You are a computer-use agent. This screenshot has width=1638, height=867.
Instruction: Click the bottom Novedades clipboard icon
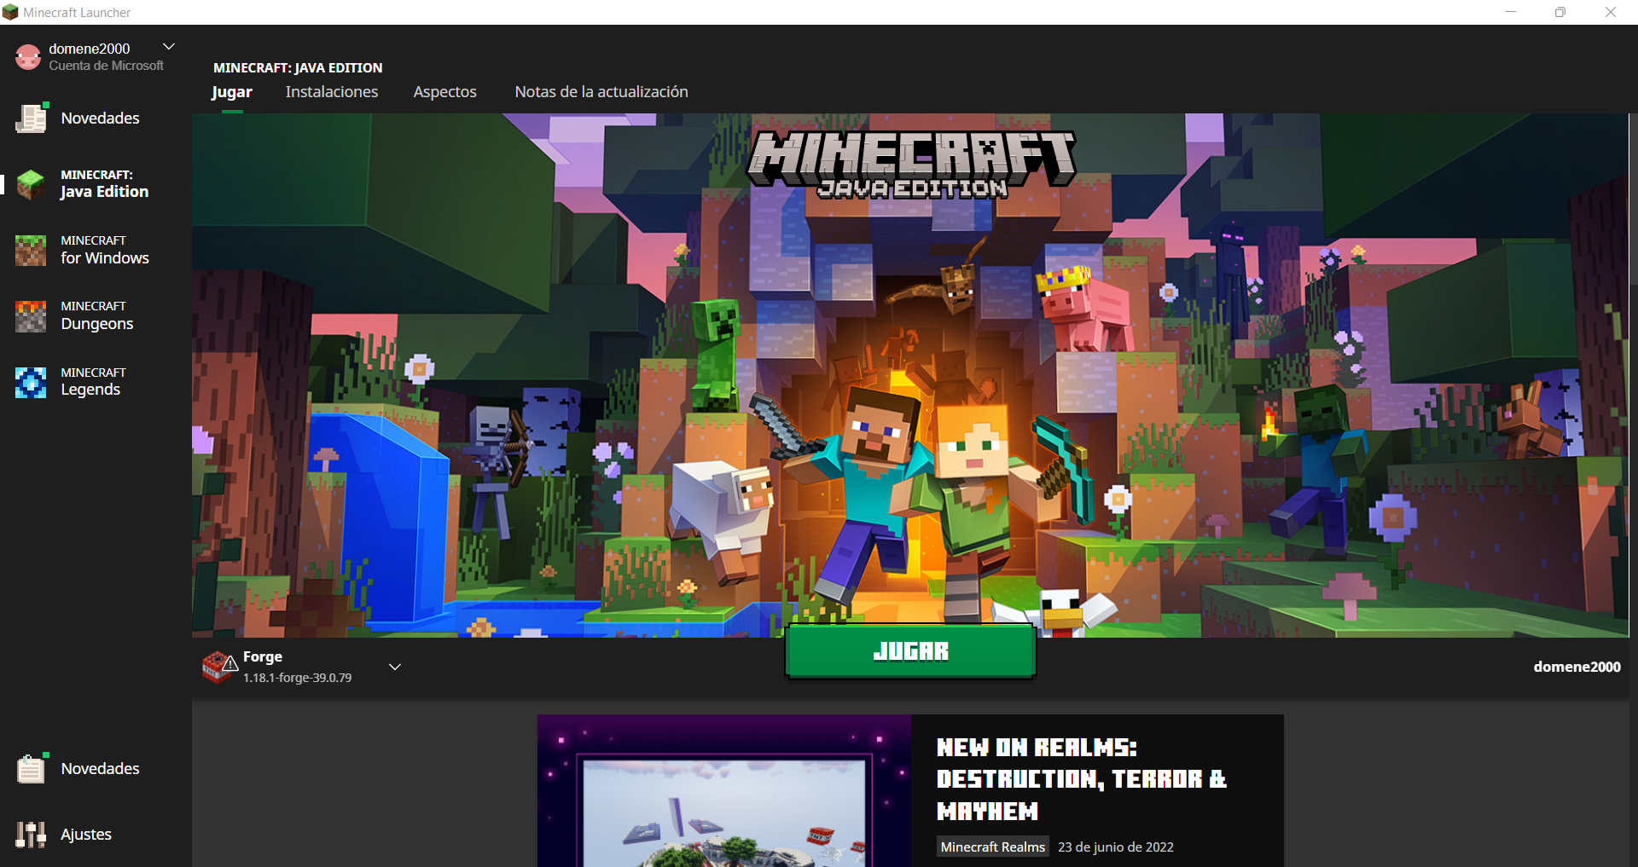pyautogui.click(x=32, y=768)
